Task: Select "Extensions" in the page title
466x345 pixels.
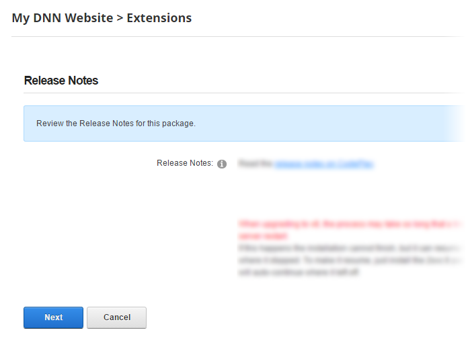Action: [x=159, y=18]
